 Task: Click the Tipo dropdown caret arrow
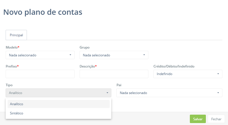[x=107, y=93]
